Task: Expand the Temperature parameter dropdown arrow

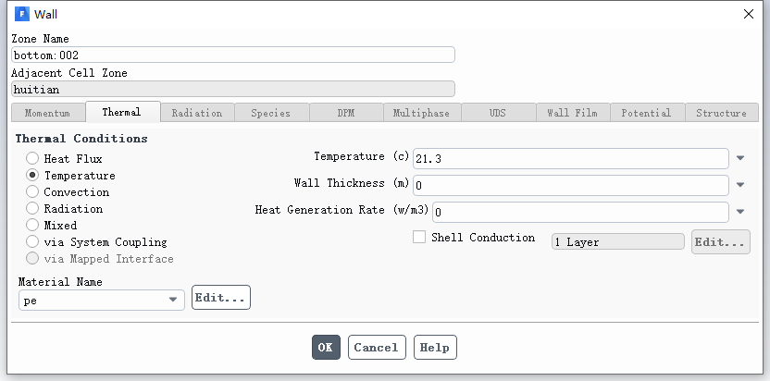Action: (740, 159)
